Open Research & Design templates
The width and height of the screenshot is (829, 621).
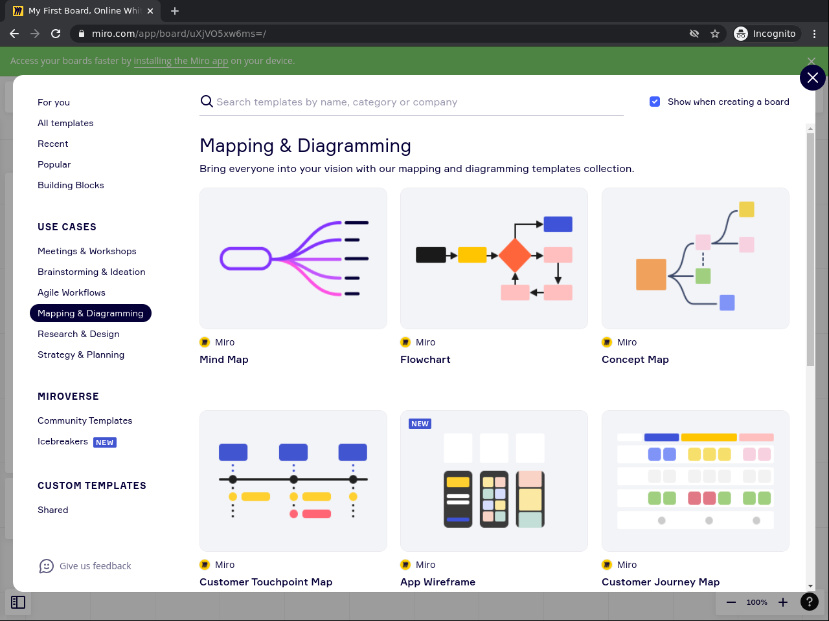(78, 334)
